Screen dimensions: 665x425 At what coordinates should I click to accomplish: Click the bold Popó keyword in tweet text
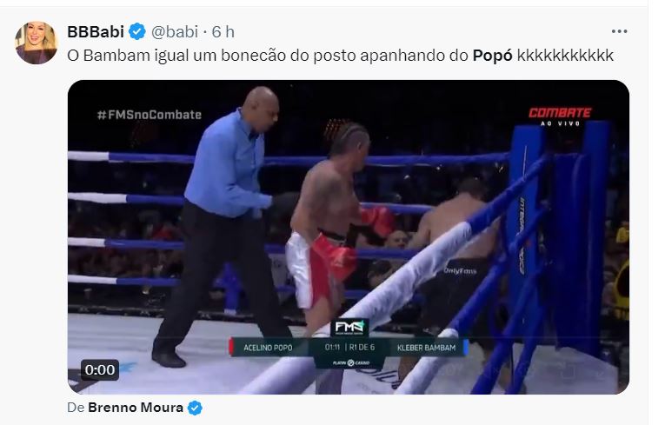492,56
